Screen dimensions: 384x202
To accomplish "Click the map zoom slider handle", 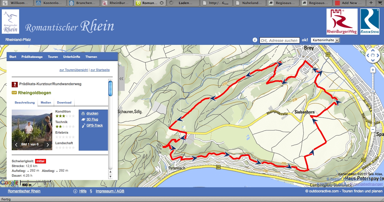I will click(373, 91).
